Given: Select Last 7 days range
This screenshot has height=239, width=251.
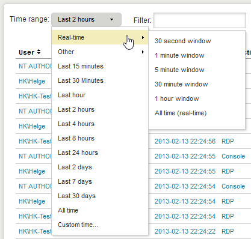Looking at the screenshot, I should [75, 181].
